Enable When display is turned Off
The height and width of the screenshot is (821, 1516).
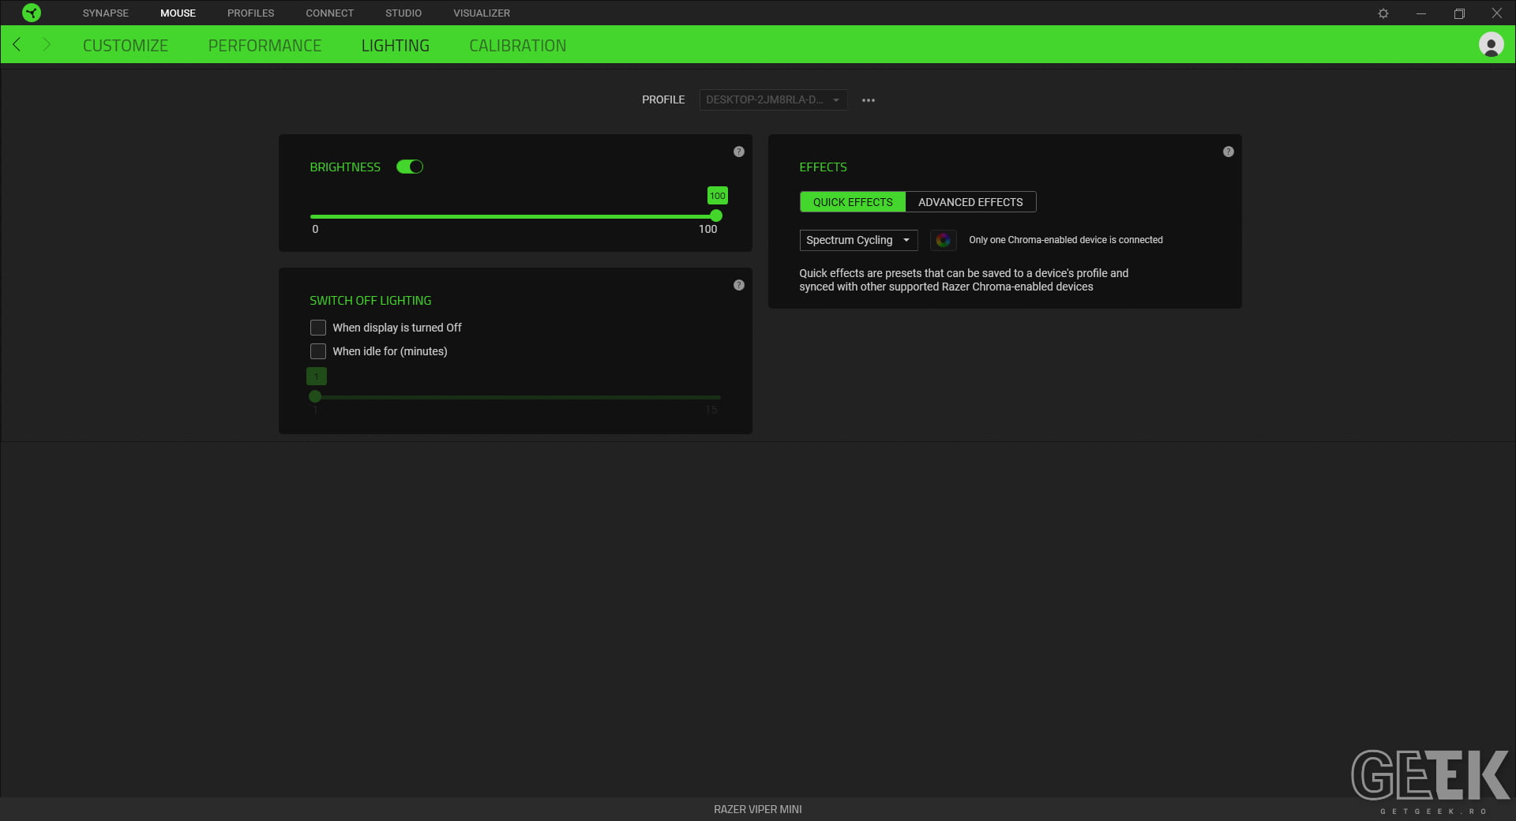coord(318,328)
